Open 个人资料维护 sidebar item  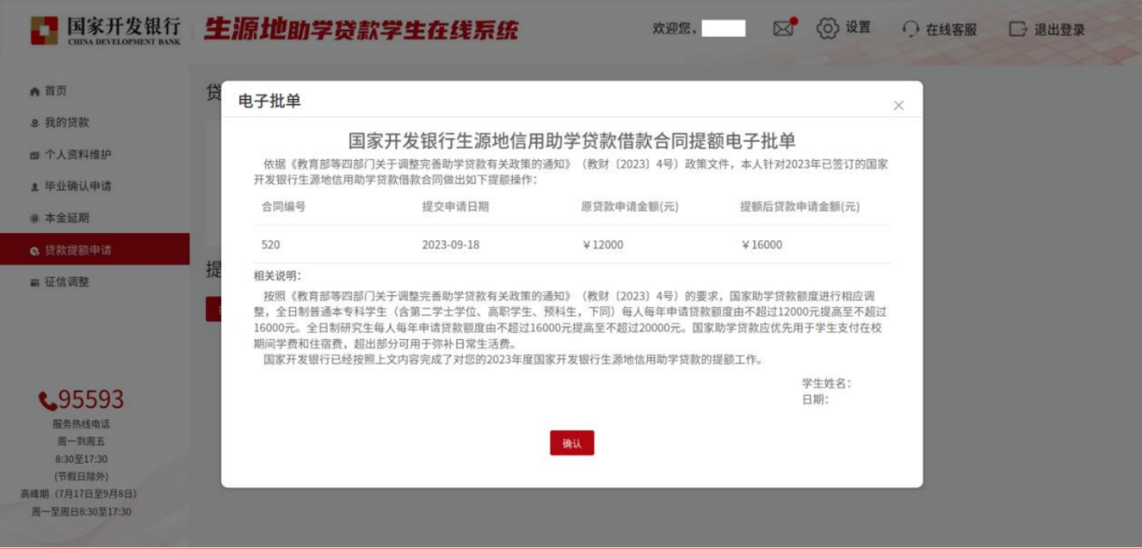(77, 155)
